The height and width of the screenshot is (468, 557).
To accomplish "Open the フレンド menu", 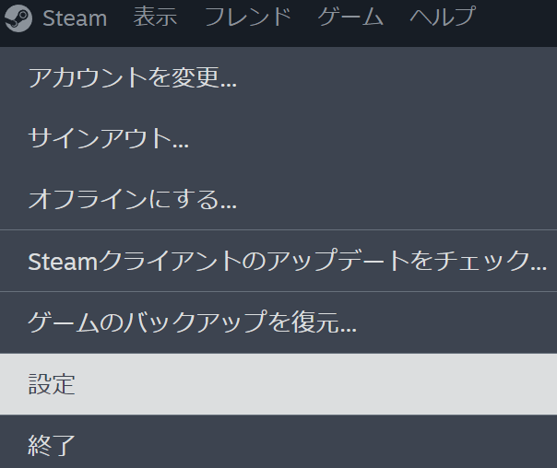I will (x=247, y=18).
